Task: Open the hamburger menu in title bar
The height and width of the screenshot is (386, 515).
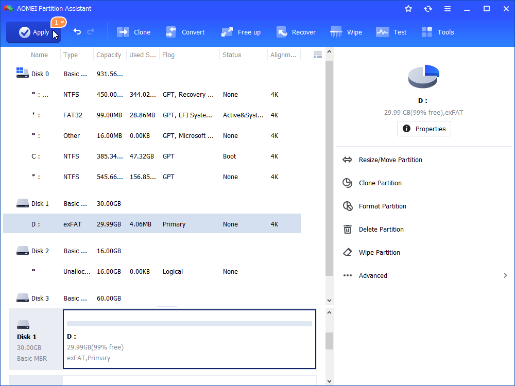Action: [x=448, y=9]
